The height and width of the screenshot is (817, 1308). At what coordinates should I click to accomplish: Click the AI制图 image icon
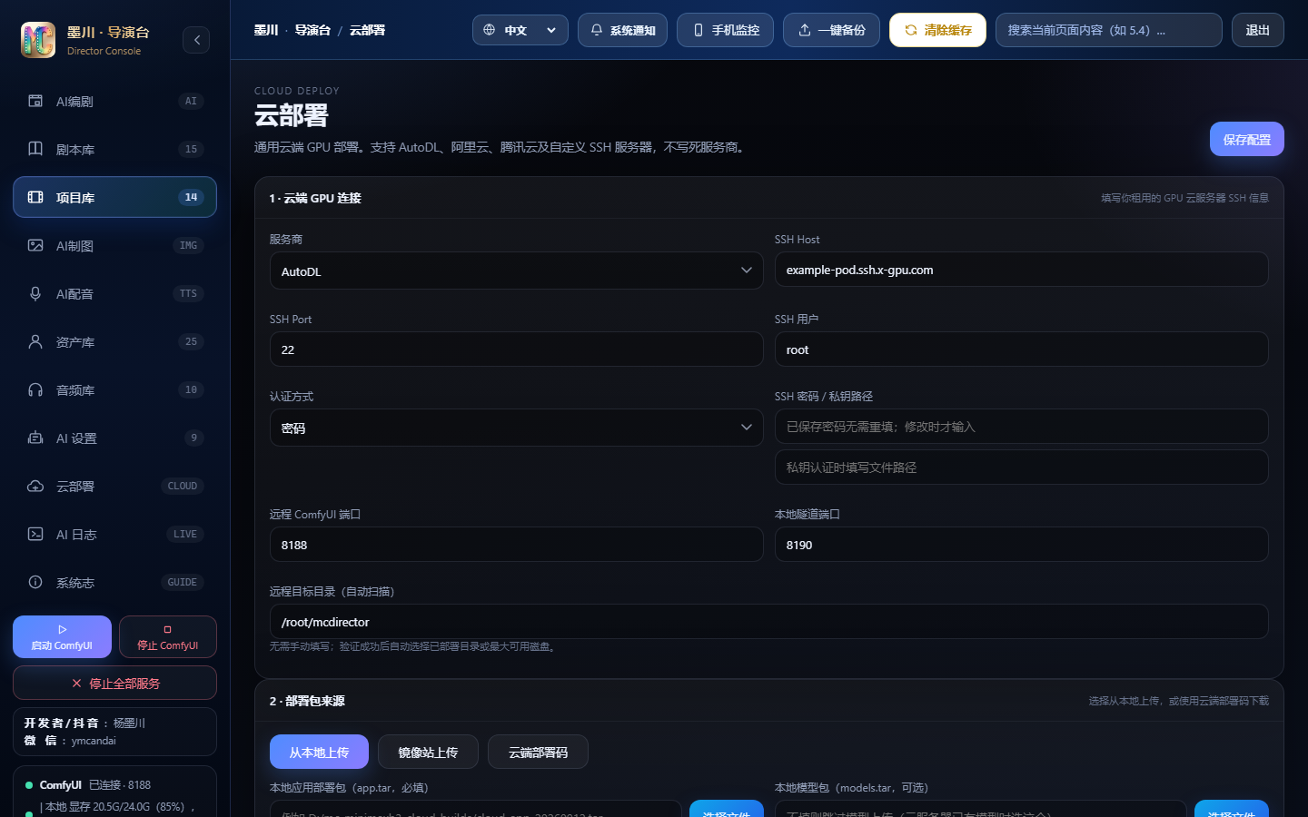pos(35,245)
